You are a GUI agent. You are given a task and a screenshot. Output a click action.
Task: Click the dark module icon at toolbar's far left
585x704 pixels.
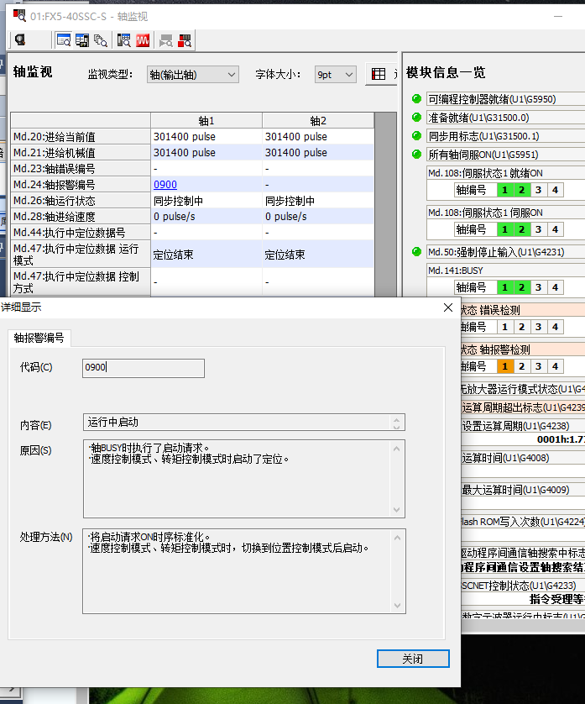(19, 39)
